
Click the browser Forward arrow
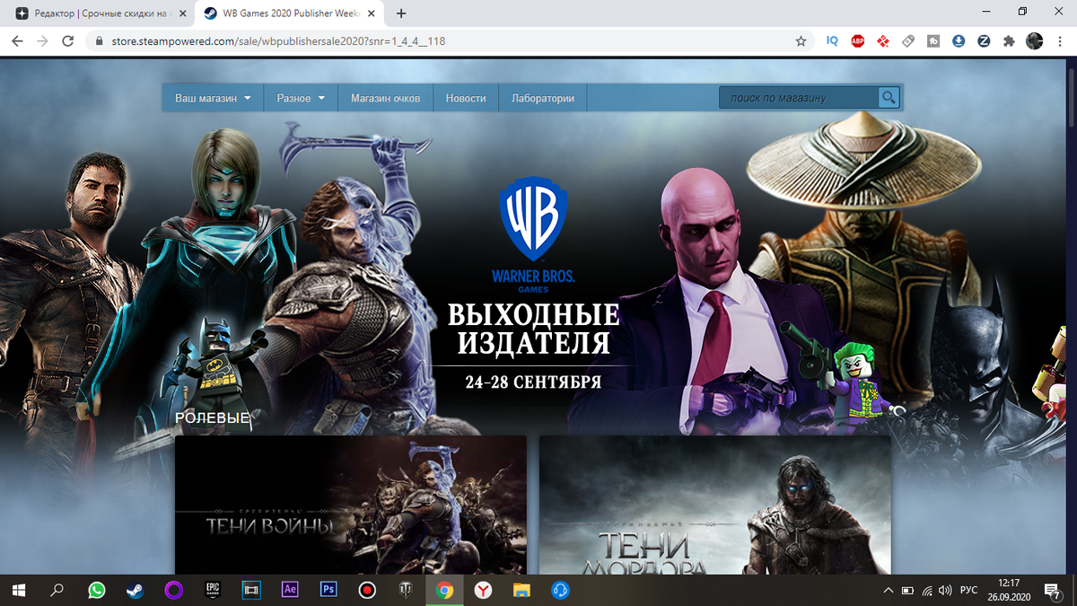point(42,41)
